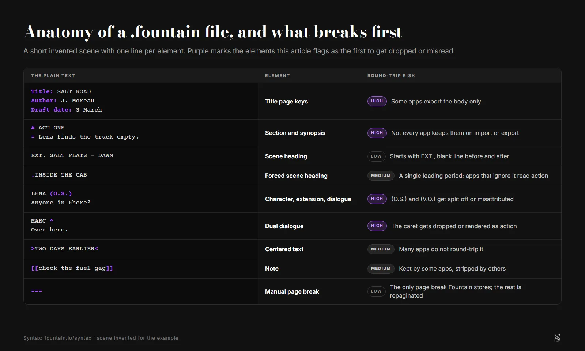Click 'THE PLAIN TEXT' column header

click(x=53, y=76)
